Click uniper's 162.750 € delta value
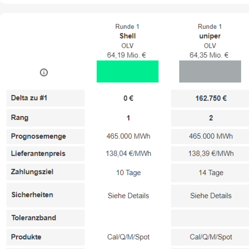The image size is (249, 249). point(211,98)
